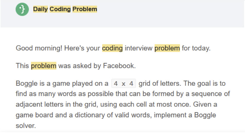Viewport: 245px width, 133px height.
Task: Click the gray email header bar area
Action: tap(122, 14)
